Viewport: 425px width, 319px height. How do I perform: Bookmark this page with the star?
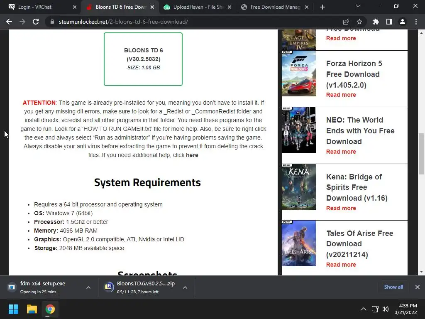click(x=359, y=22)
